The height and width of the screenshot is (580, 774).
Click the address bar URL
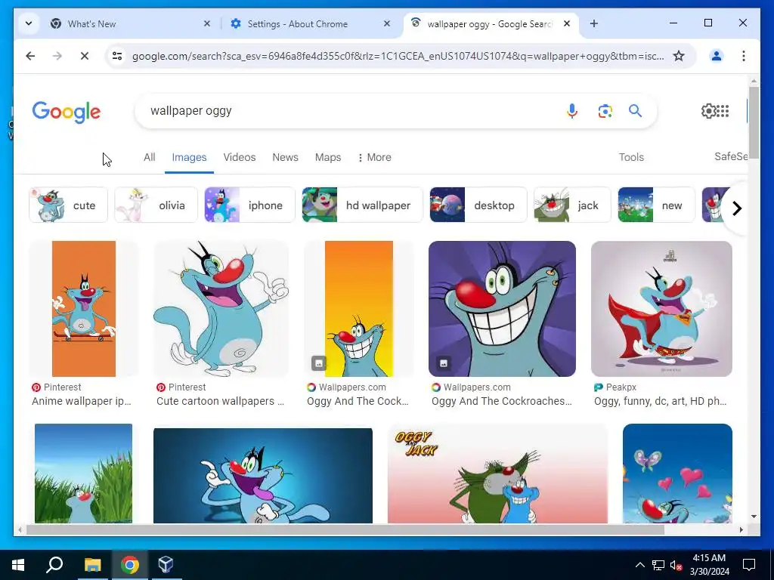tap(398, 56)
